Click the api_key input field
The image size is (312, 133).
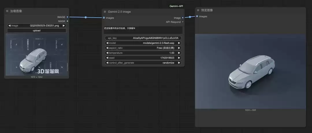[x=143, y=38]
